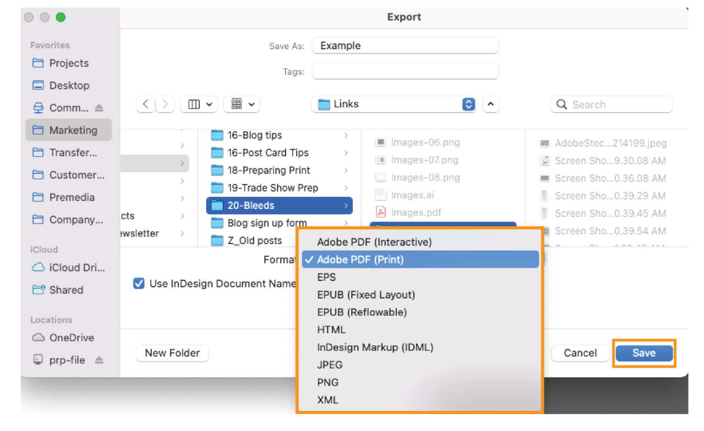This screenshot has height=431, width=704.
Task: Select the Images.pdf file
Action: pos(415,213)
